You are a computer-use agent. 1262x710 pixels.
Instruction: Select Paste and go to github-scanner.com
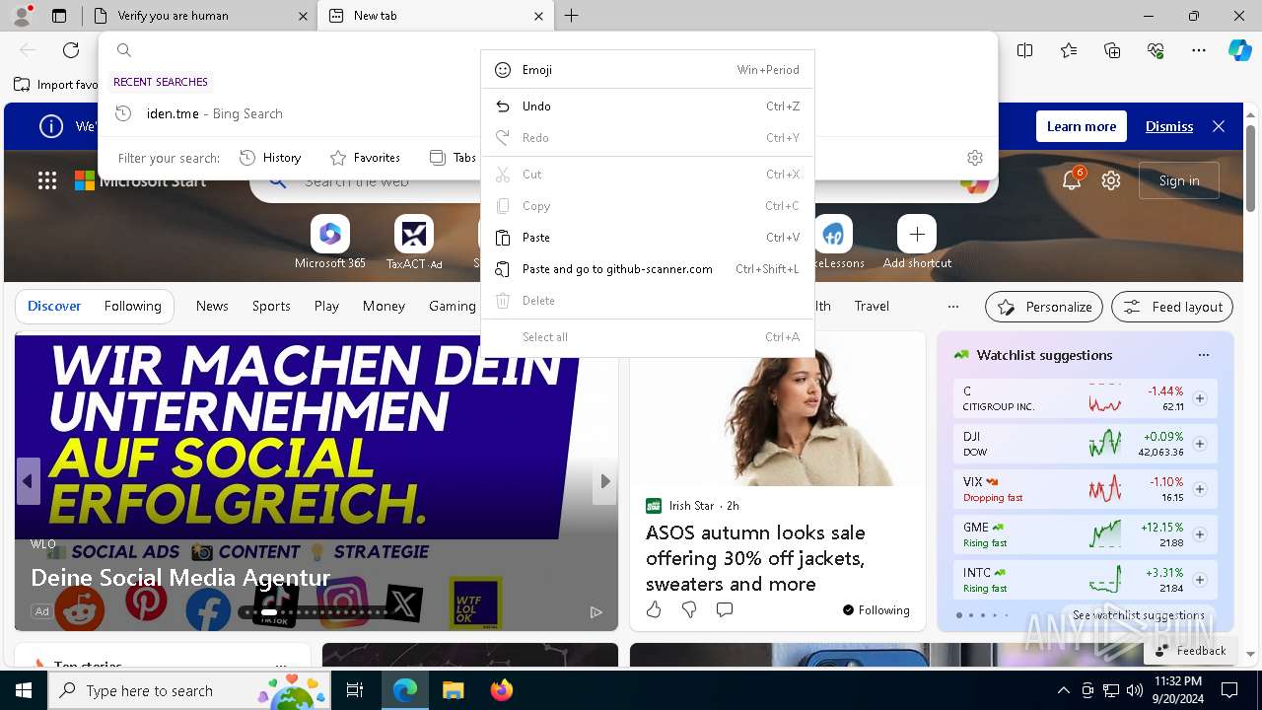point(648,269)
